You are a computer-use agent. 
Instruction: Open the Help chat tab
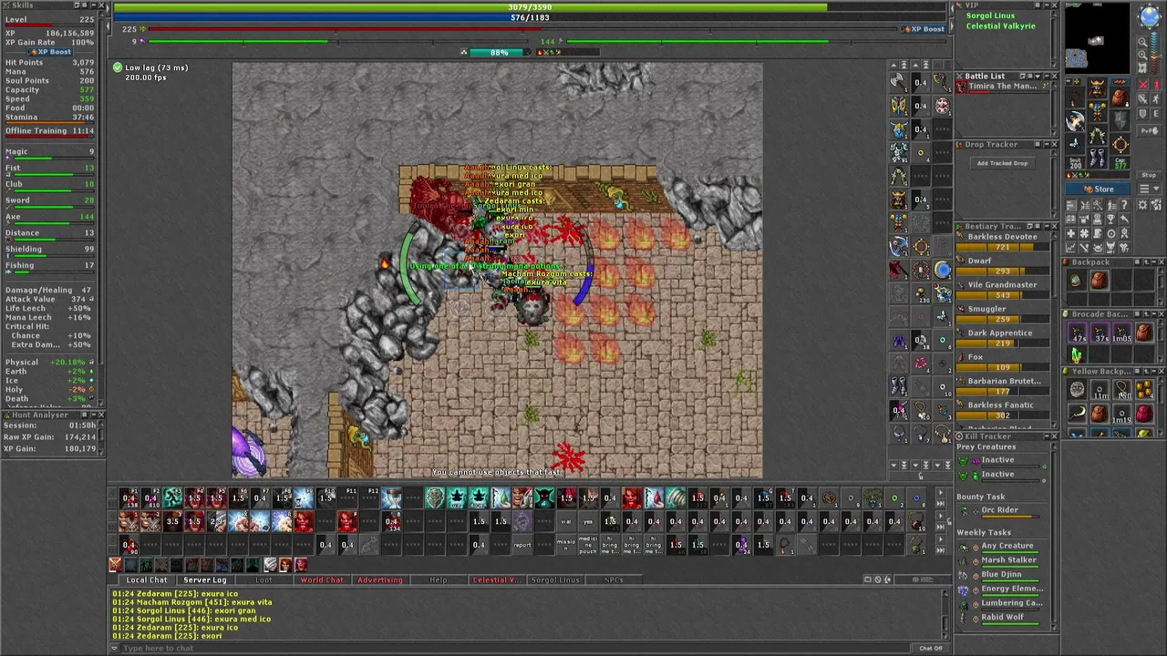pos(439,580)
